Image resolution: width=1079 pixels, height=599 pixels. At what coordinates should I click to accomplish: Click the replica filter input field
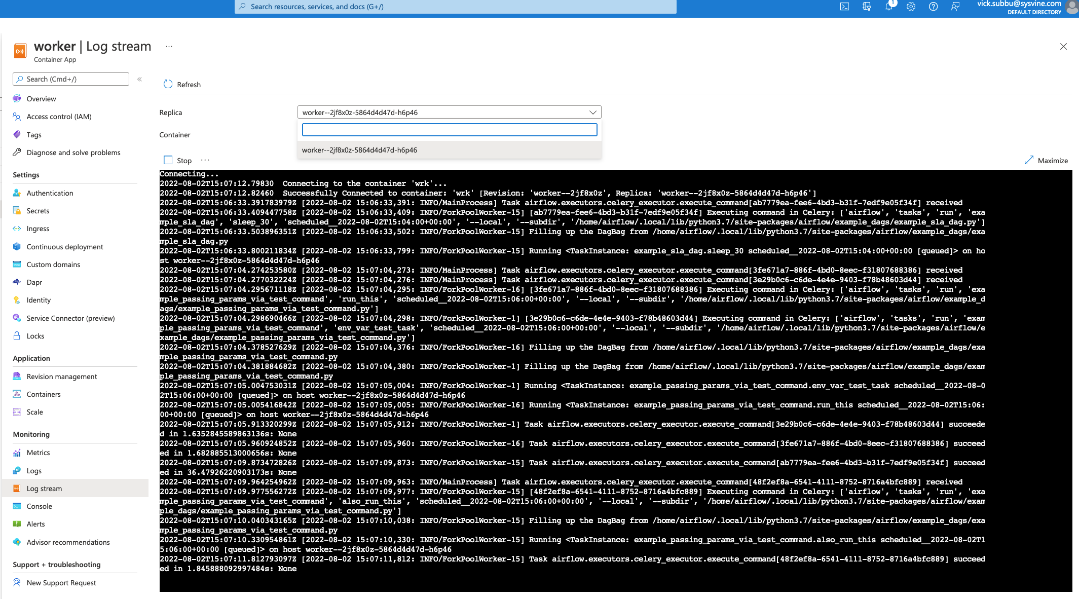coord(449,130)
